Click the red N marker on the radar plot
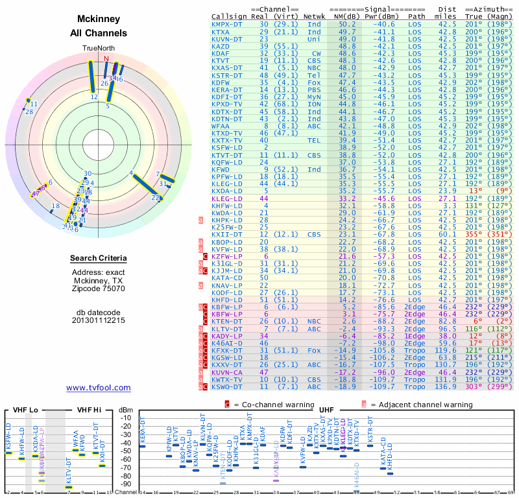Viewport: 519px width, 498px height. point(106,58)
